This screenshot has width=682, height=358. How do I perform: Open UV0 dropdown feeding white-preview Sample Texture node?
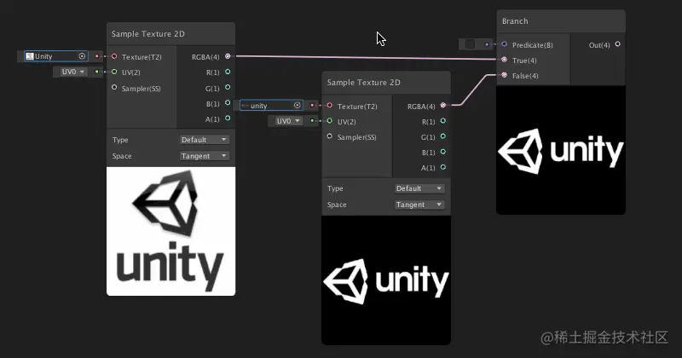(x=72, y=72)
